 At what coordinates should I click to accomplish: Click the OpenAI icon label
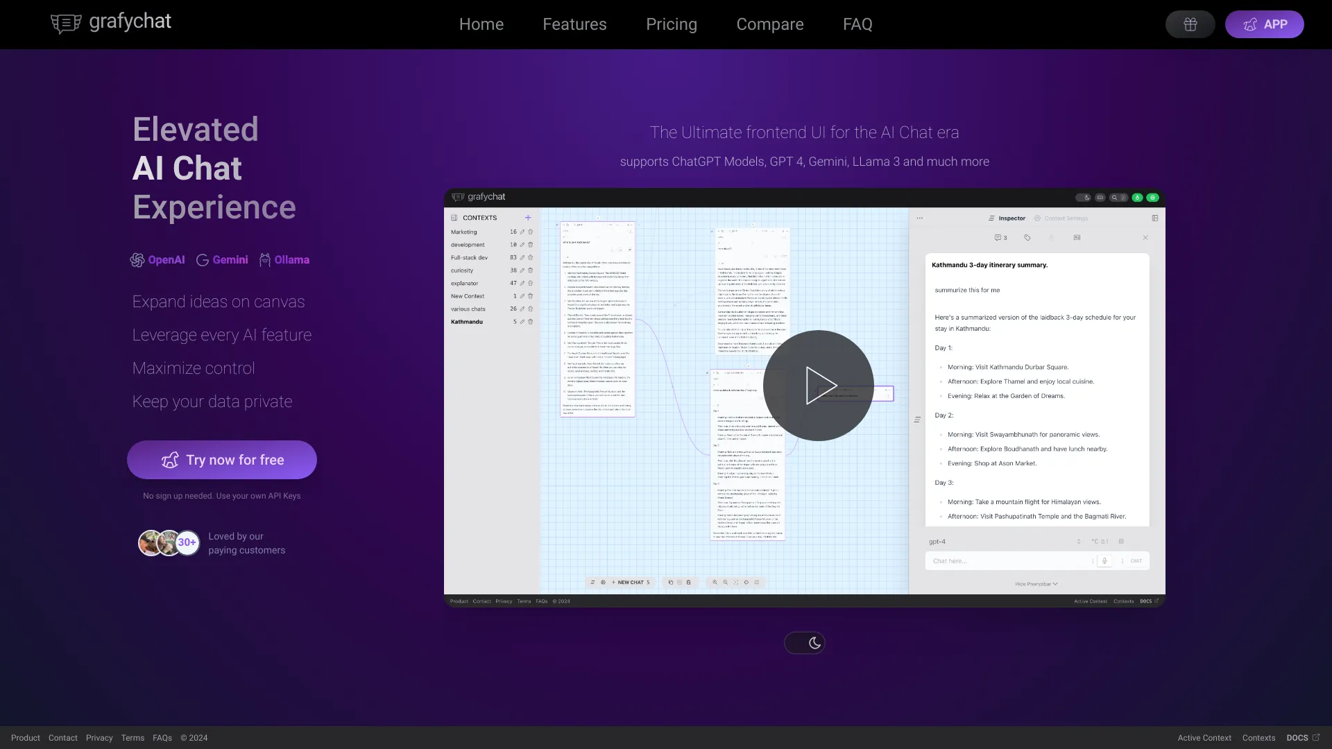coord(166,260)
